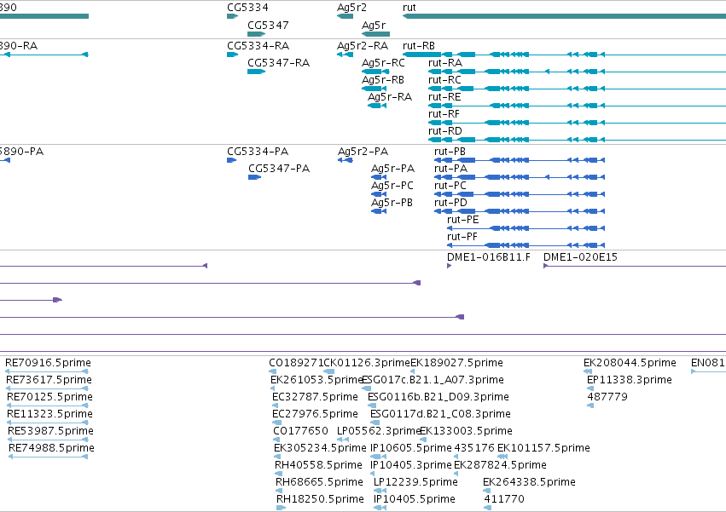Click the rut gene label
The image size is (726, 512).
[x=409, y=8]
